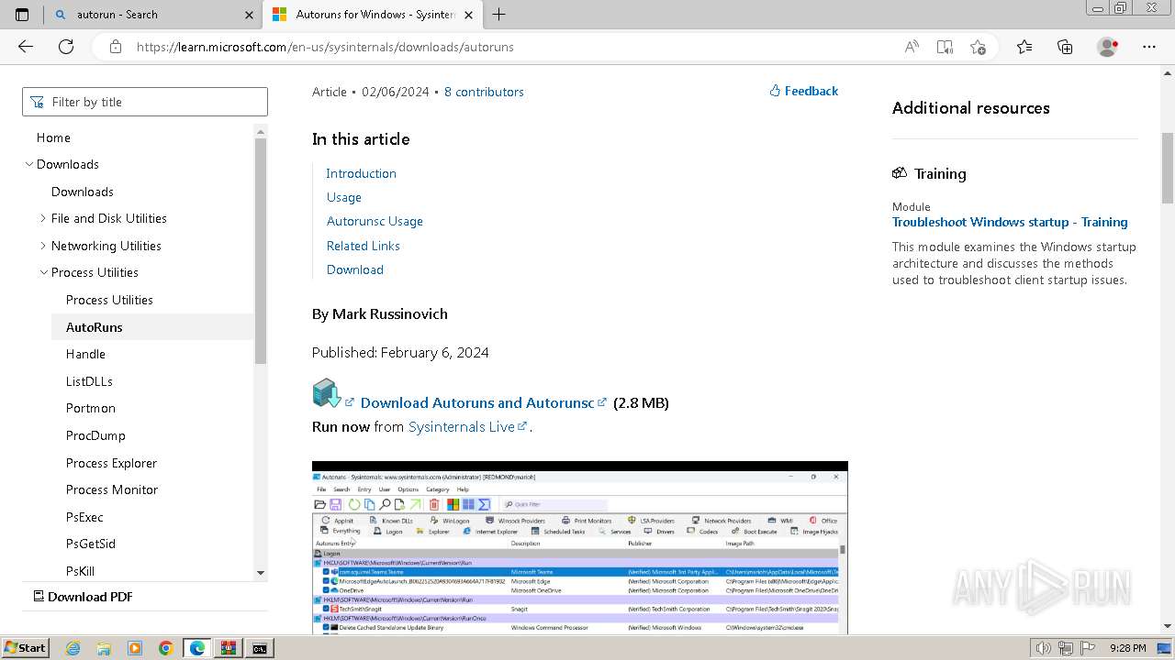Open PsKill in the sidebar
This screenshot has height=660, width=1175.
[80, 571]
